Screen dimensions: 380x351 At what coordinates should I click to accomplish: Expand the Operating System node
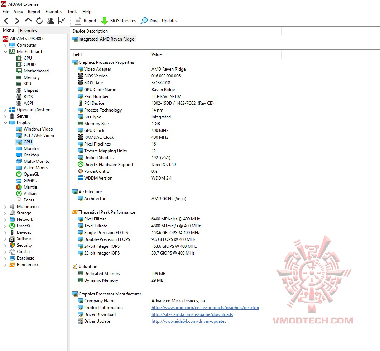click(5, 110)
